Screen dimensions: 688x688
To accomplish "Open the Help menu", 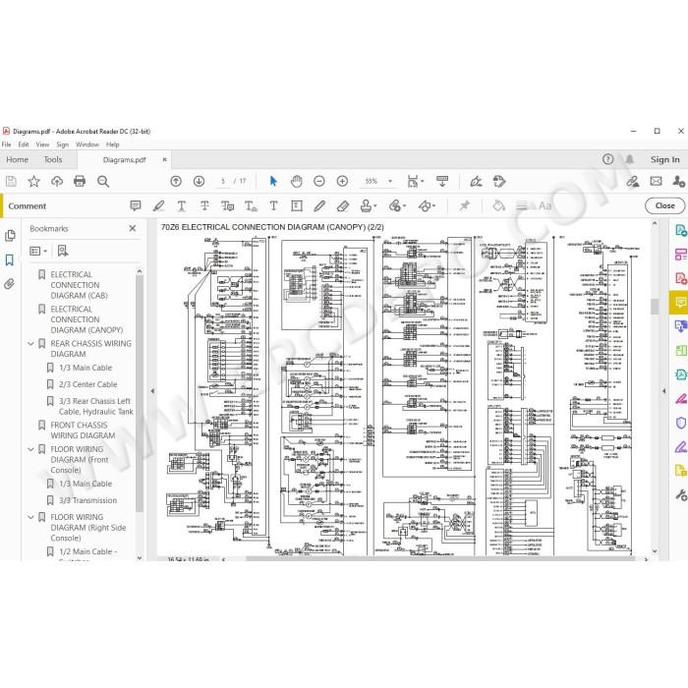I will 112,144.
